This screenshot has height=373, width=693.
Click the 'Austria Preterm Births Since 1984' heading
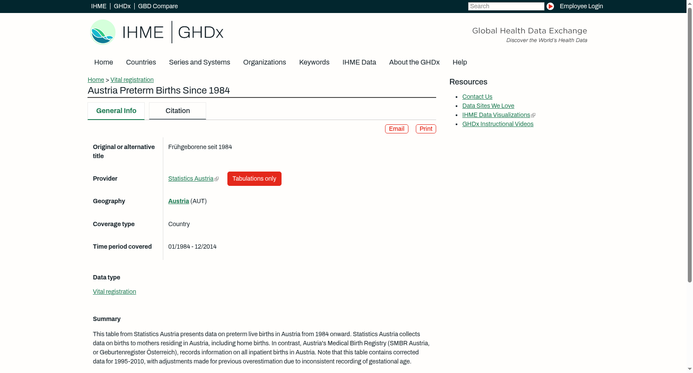tap(159, 91)
